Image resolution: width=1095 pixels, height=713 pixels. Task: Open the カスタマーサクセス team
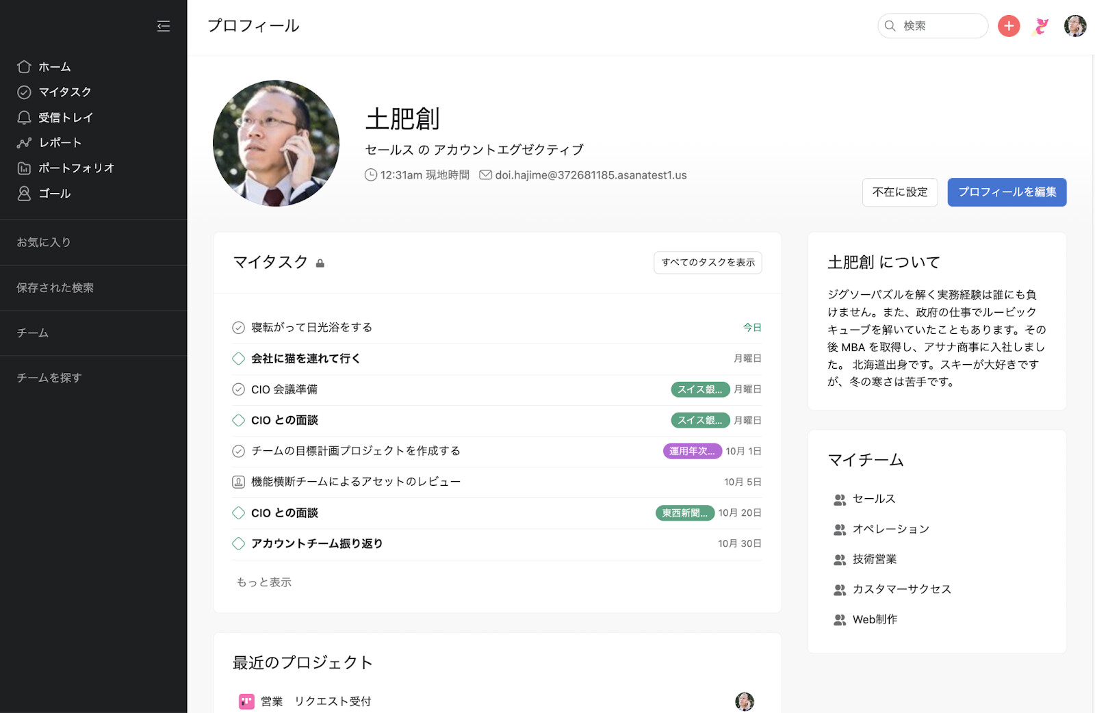[x=902, y=589]
